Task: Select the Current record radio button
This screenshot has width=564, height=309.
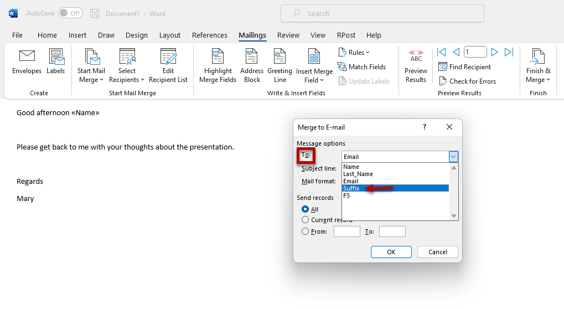Action: coord(306,220)
